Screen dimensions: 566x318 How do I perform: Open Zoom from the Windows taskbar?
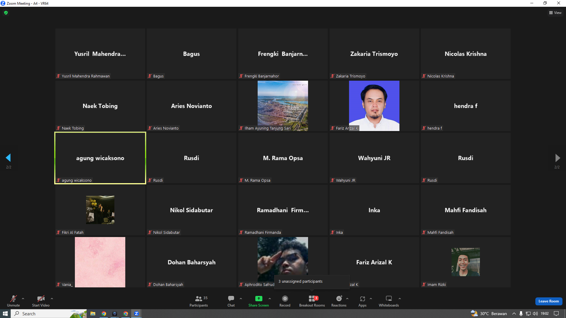pyautogui.click(x=136, y=314)
